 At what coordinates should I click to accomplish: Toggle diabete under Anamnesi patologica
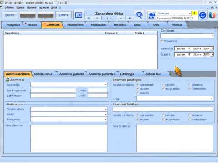tap(138, 89)
